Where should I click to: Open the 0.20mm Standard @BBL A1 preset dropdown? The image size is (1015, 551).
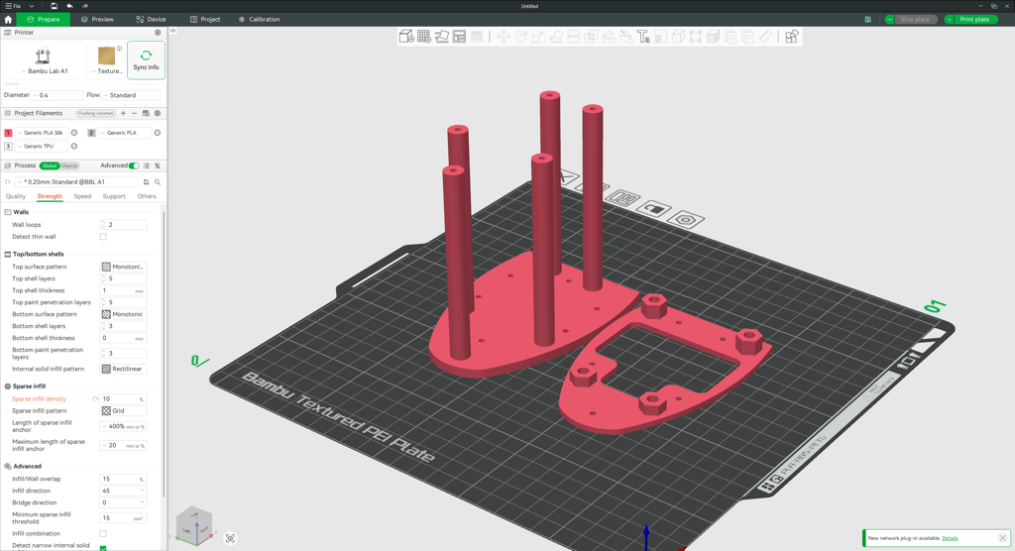coord(76,182)
